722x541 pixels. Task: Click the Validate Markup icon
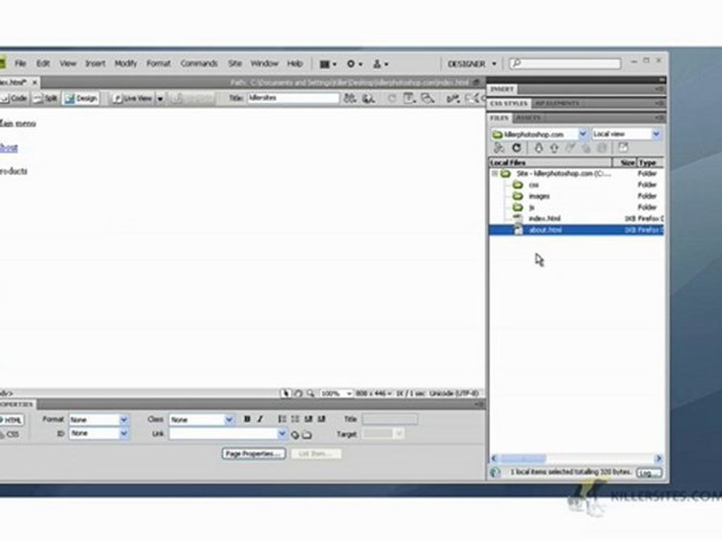(x=453, y=98)
